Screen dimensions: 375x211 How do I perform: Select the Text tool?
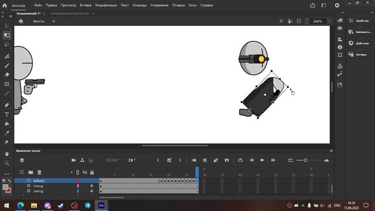tap(6, 114)
